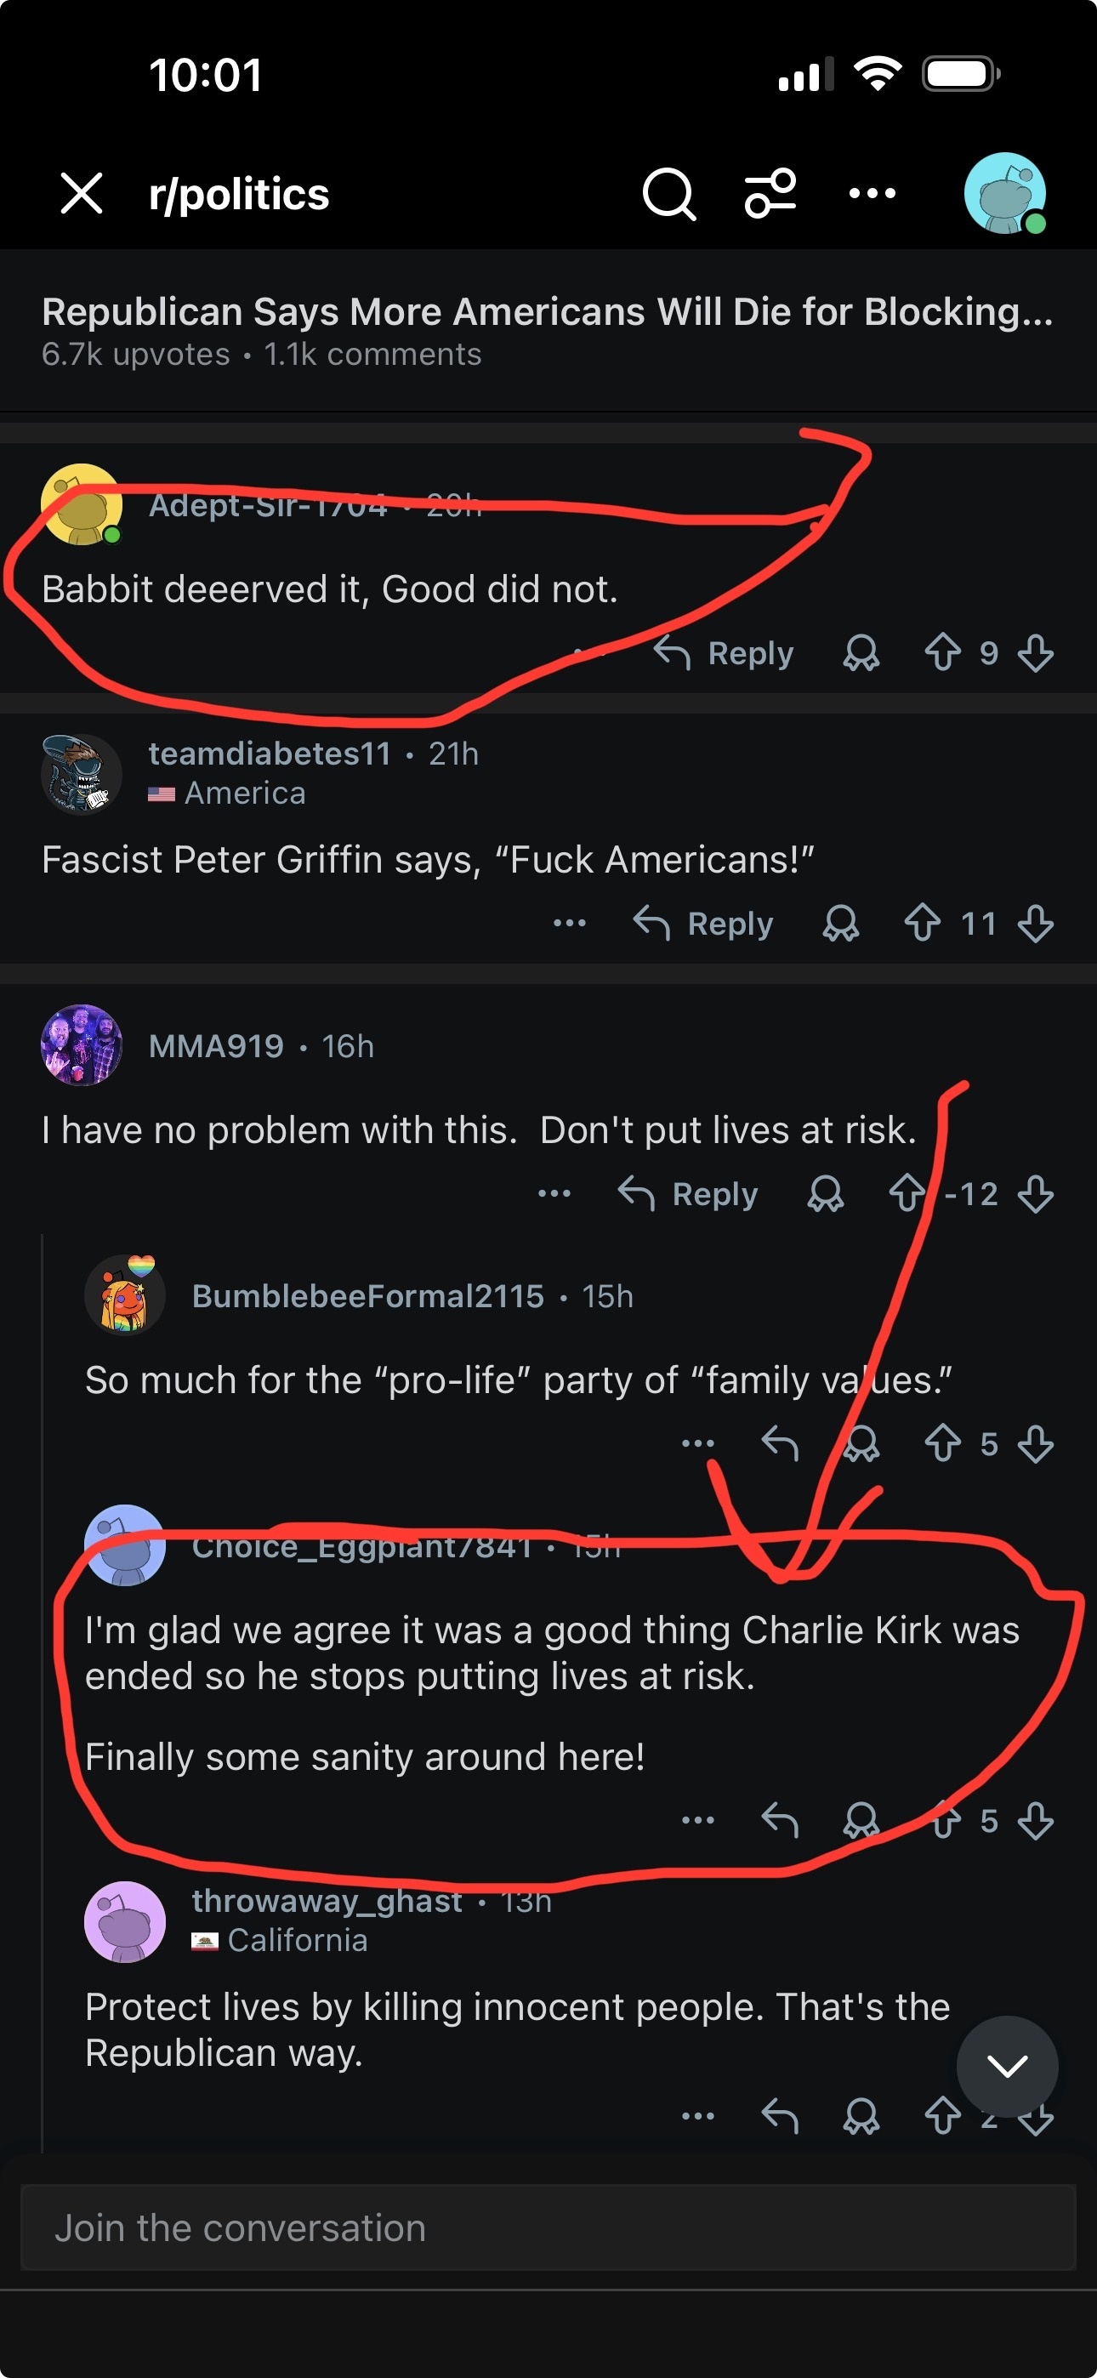1097x2378 pixels.
Task: Reply arrow on BumblebeeFormal2115's comment
Action: pyautogui.click(x=779, y=1444)
